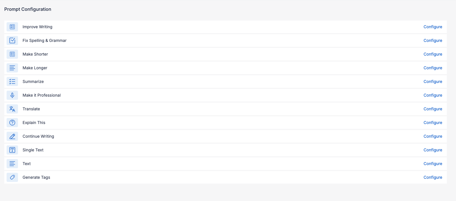The width and height of the screenshot is (456, 201).
Task: Select the Explain This row label
Action: pos(34,123)
